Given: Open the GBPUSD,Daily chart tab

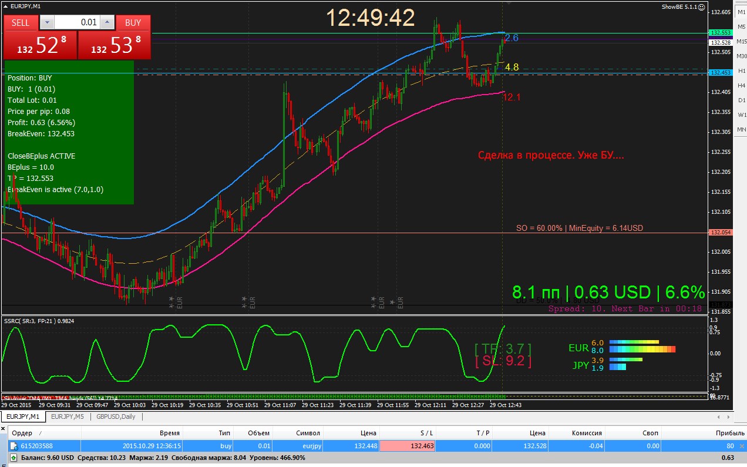Looking at the screenshot, I should [116, 416].
